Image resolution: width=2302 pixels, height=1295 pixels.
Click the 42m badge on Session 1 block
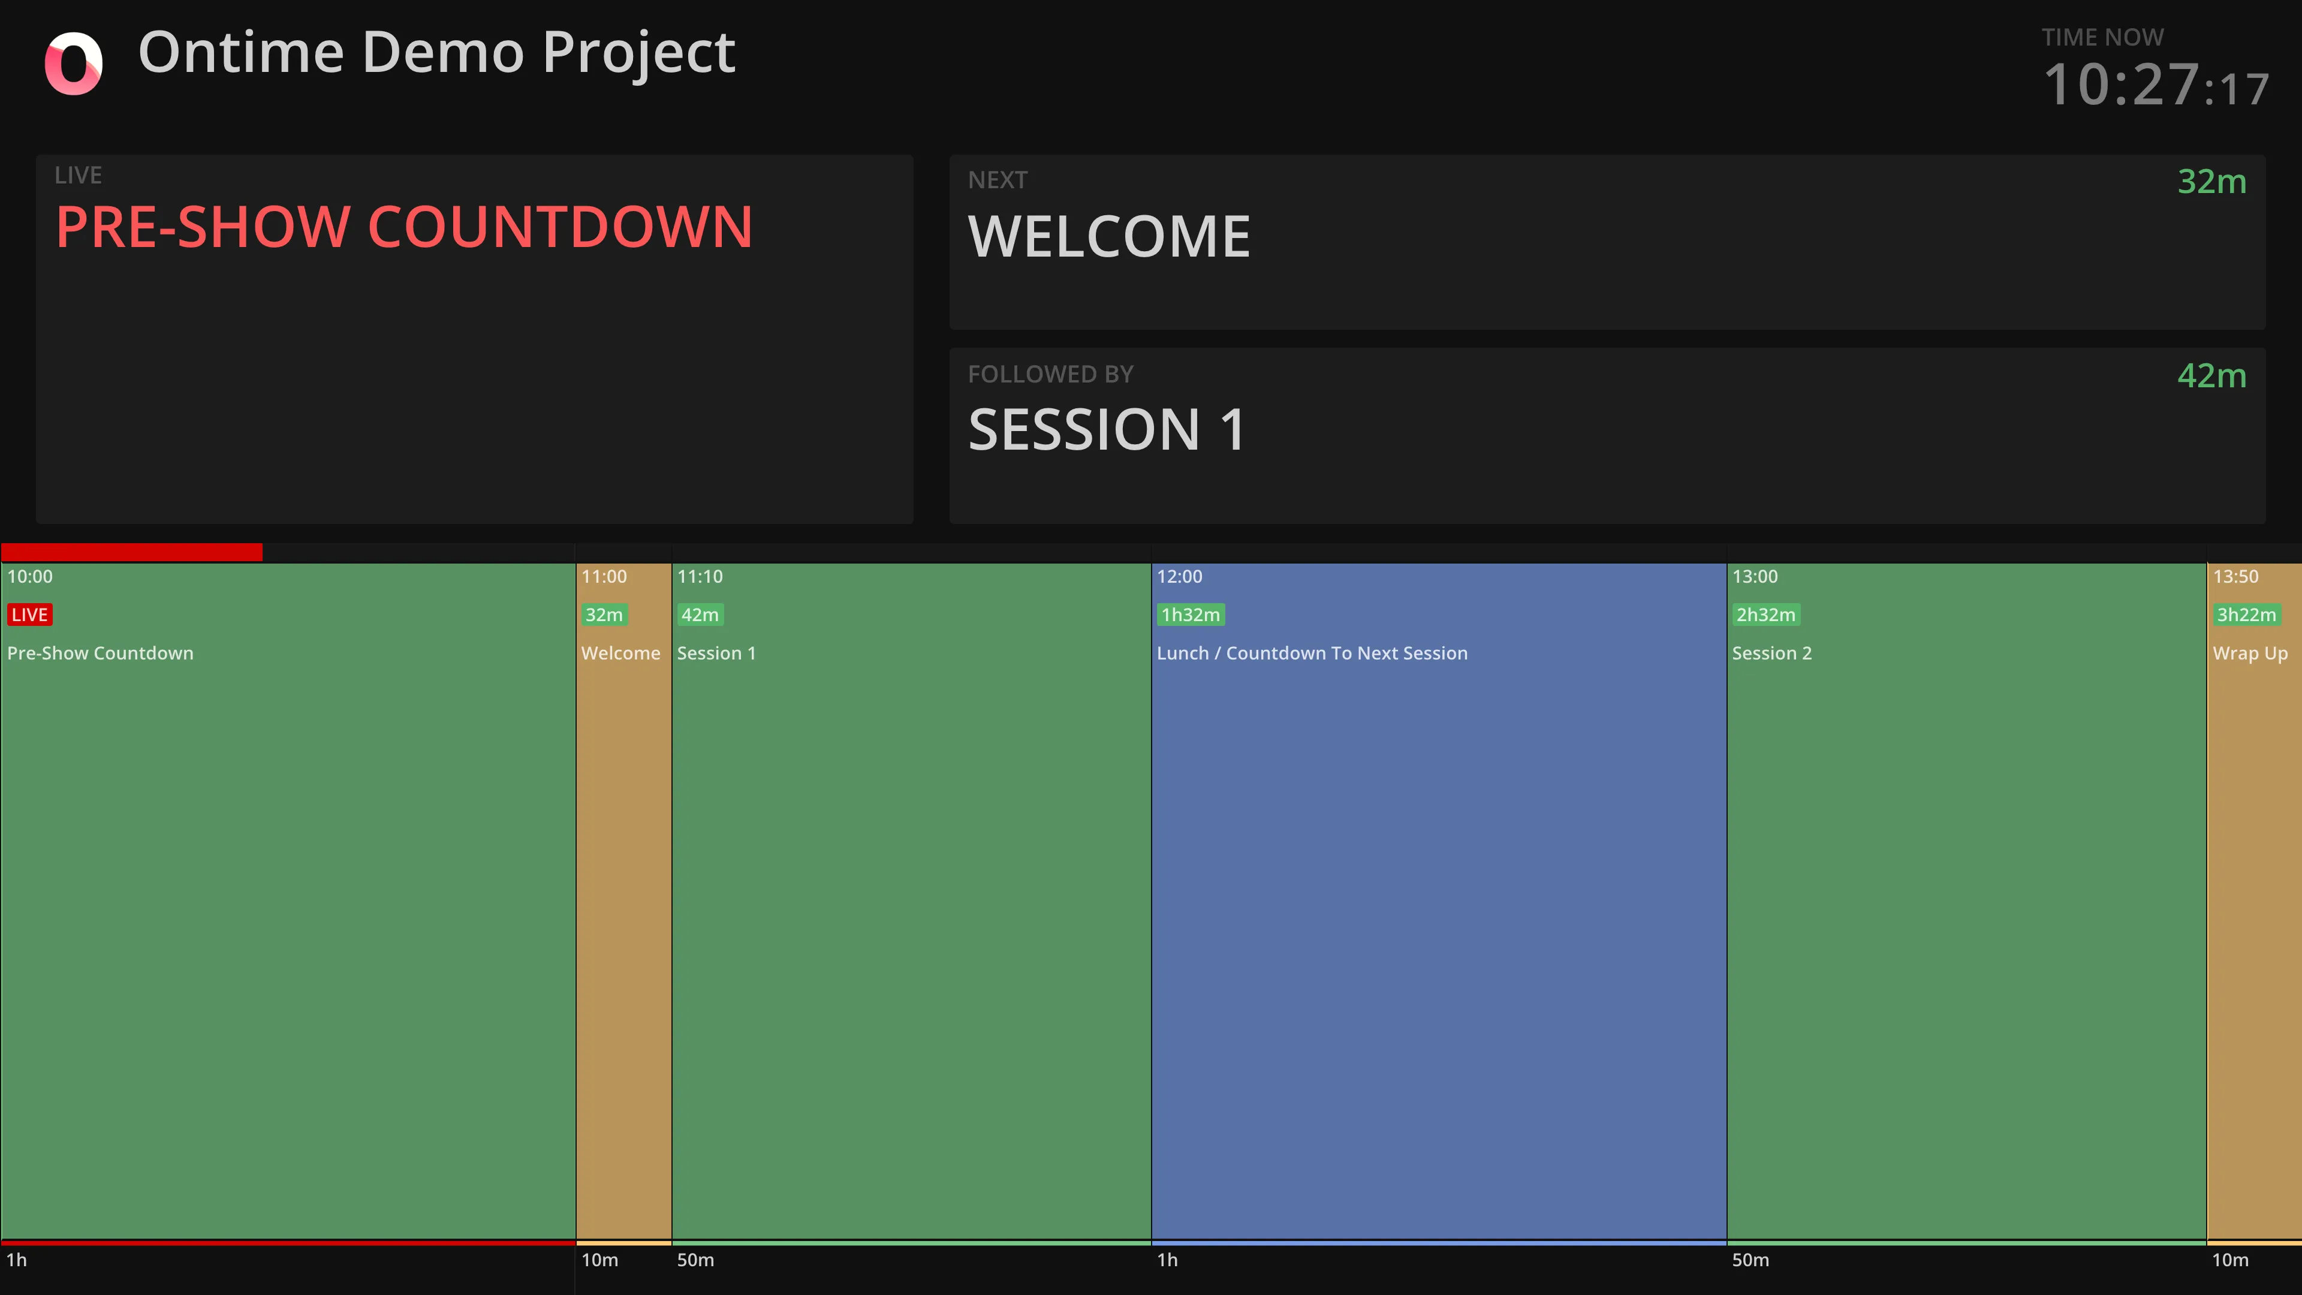pos(700,615)
